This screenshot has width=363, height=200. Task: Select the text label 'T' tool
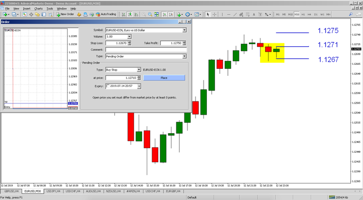[x=260, y=14]
